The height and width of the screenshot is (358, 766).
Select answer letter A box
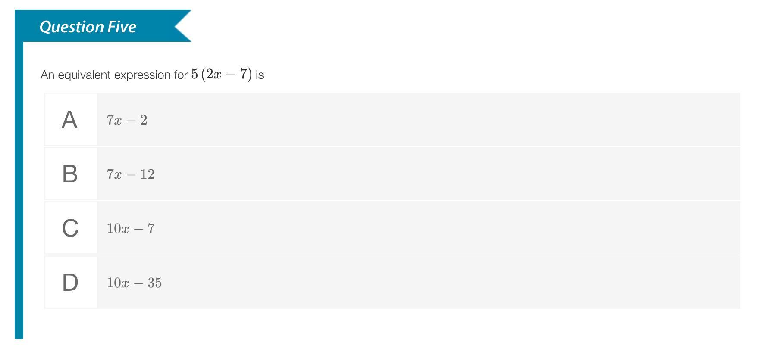coord(71,119)
